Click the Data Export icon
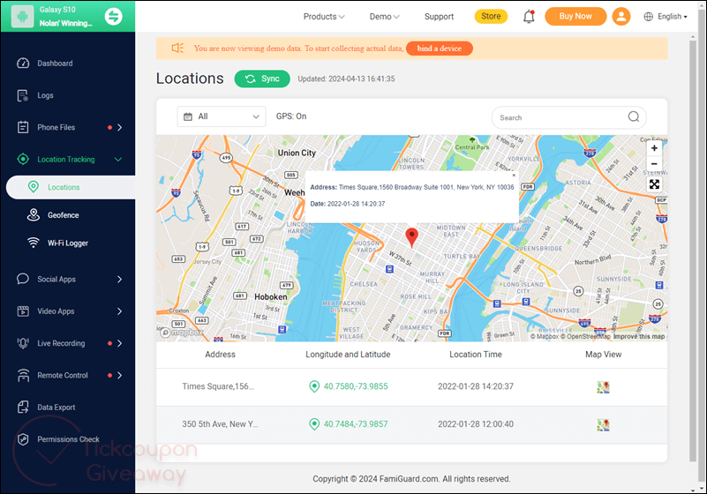 point(23,408)
